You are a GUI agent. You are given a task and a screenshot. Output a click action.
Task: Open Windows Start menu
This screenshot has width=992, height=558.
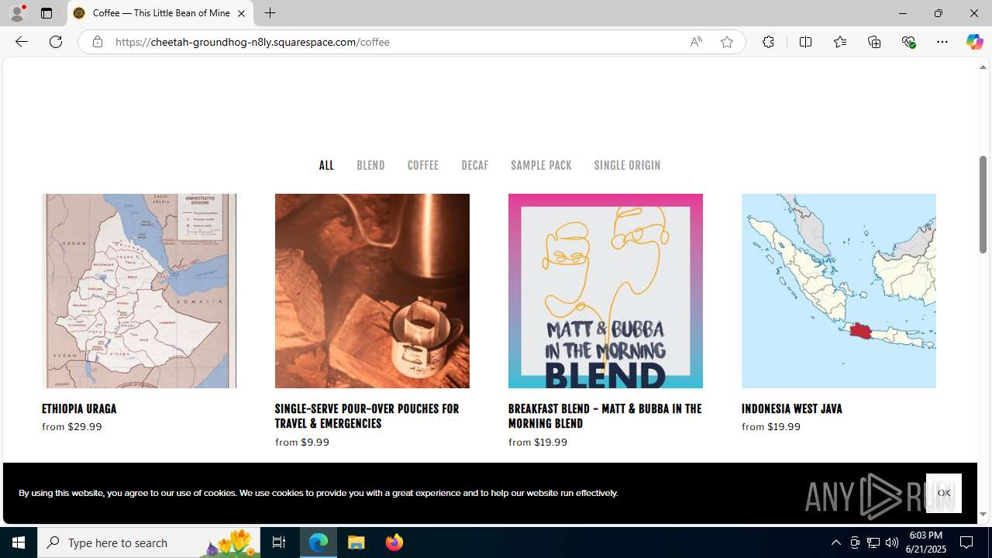pos(19,542)
